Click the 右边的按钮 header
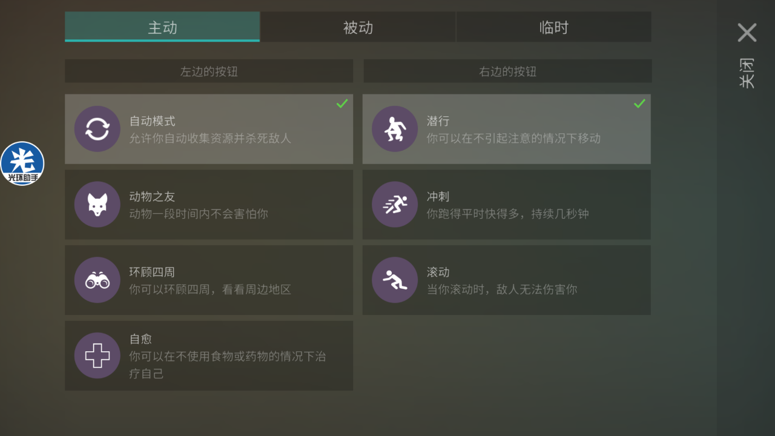The height and width of the screenshot is (436, 775). [x=507, y=71]
